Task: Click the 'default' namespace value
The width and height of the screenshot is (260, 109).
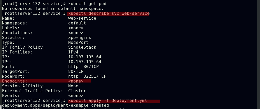Action: [77, 23]
